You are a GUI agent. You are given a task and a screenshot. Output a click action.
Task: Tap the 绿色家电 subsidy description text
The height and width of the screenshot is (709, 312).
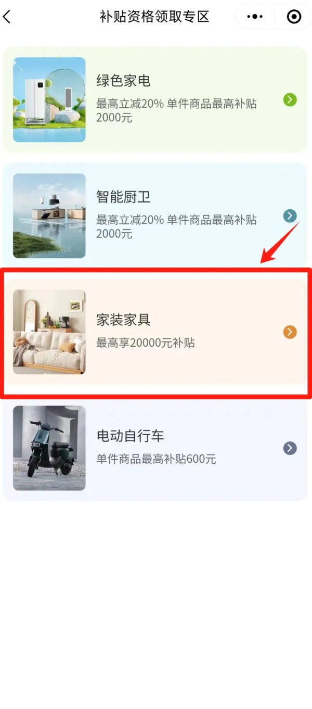[x=176, y=110]
